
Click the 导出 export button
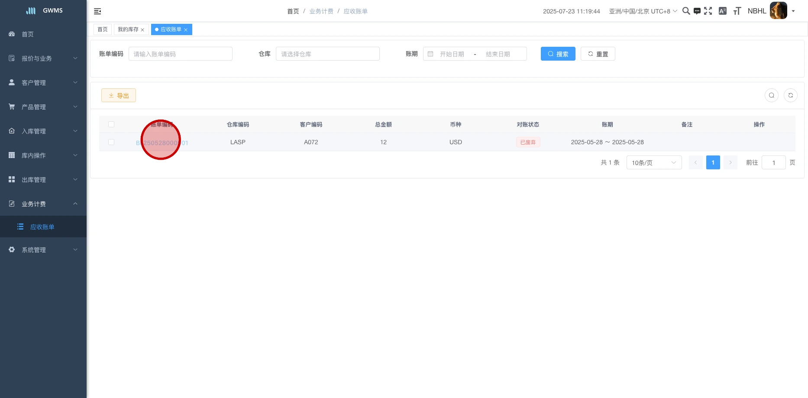[x=119, y=95]
